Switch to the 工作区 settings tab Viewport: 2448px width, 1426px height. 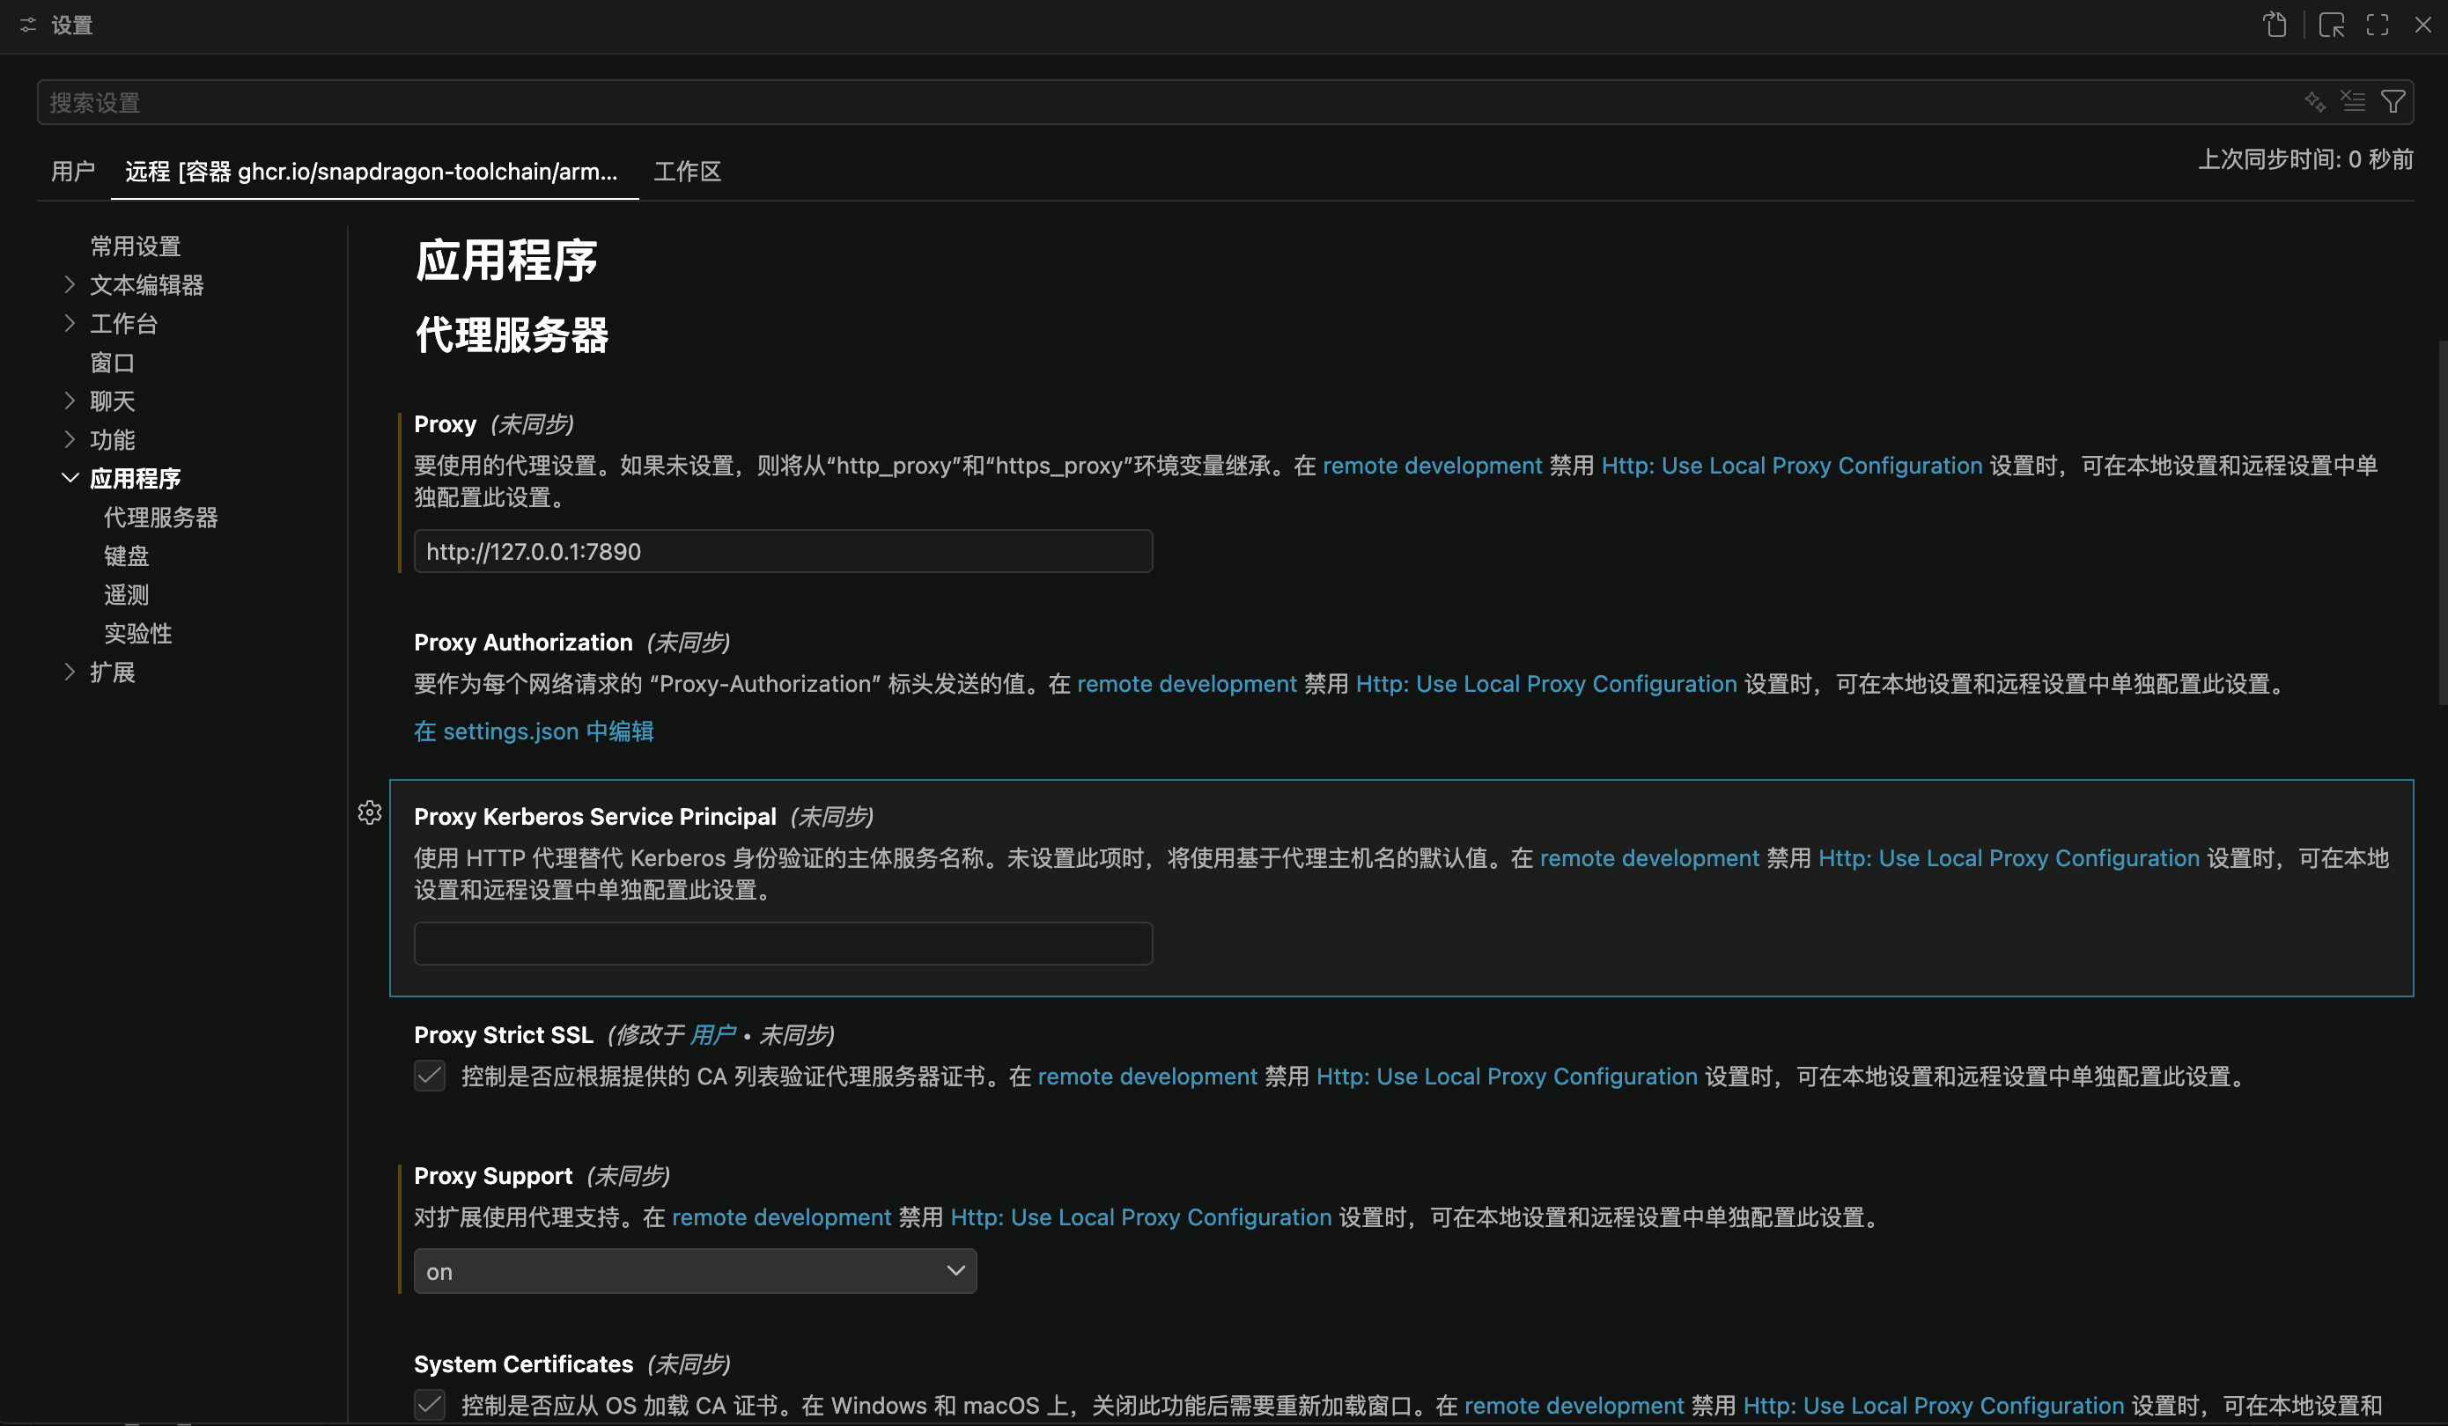(687, 171)
